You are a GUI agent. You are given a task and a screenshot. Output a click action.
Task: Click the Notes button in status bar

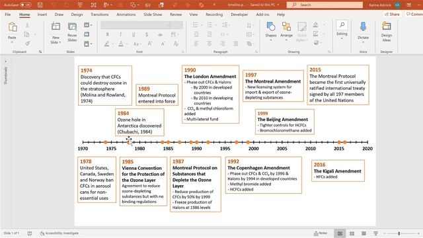pos(321,233)
